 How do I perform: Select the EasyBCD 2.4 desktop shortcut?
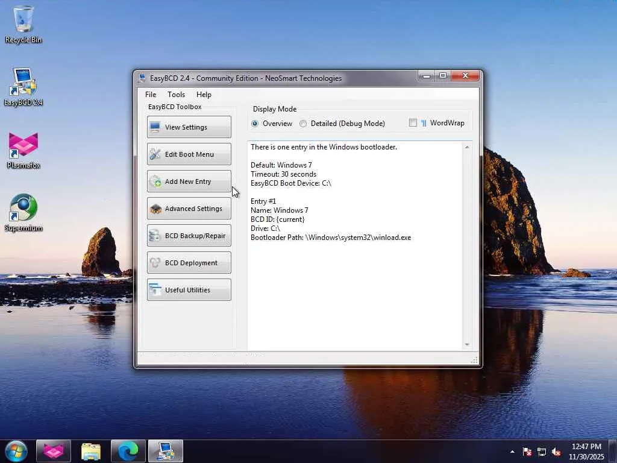click(23, 87)
